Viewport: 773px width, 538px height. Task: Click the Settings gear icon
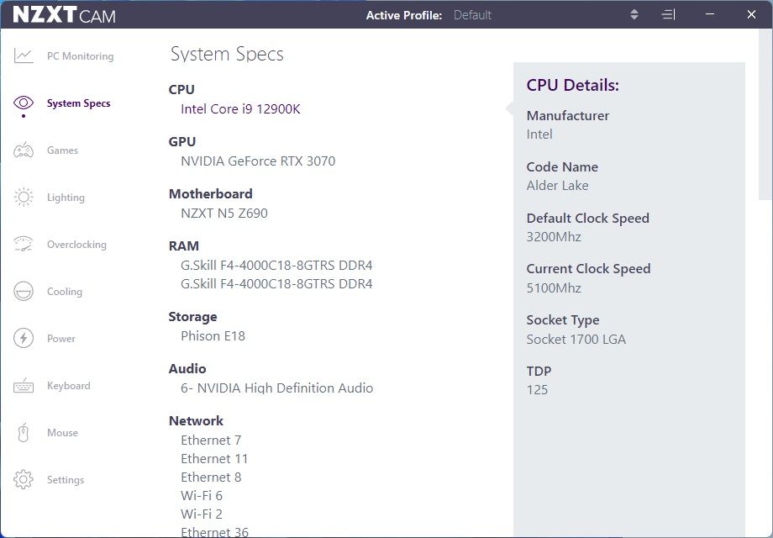tap(24, 479)
